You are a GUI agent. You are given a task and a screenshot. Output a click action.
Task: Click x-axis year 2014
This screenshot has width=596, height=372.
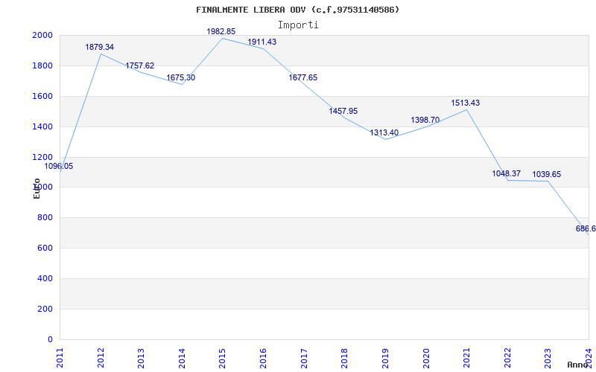tap(182, 358)
